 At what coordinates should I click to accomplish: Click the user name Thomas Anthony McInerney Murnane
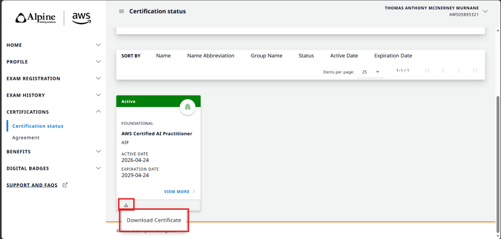pyautogui.click(x=432, y=9)
